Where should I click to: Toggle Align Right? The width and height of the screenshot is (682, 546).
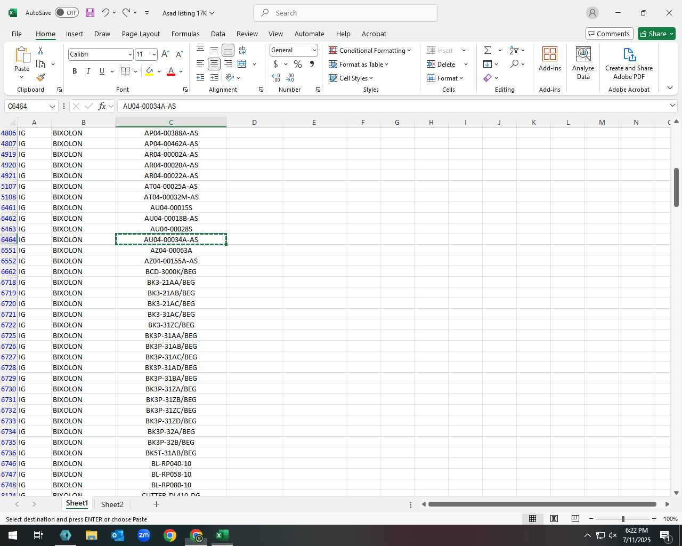coord(228,64)
